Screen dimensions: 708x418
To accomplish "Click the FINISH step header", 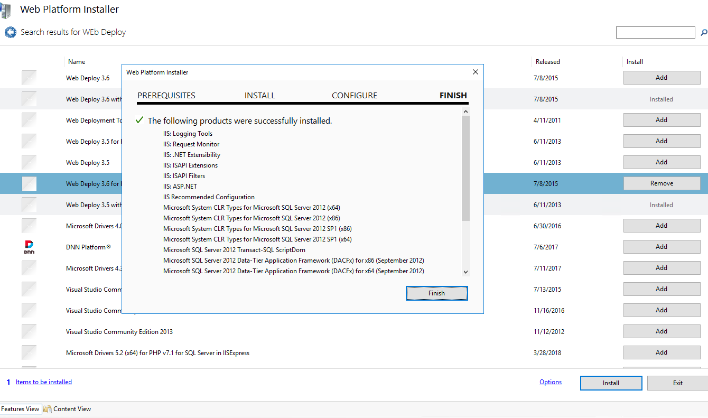I will point(453,96).
